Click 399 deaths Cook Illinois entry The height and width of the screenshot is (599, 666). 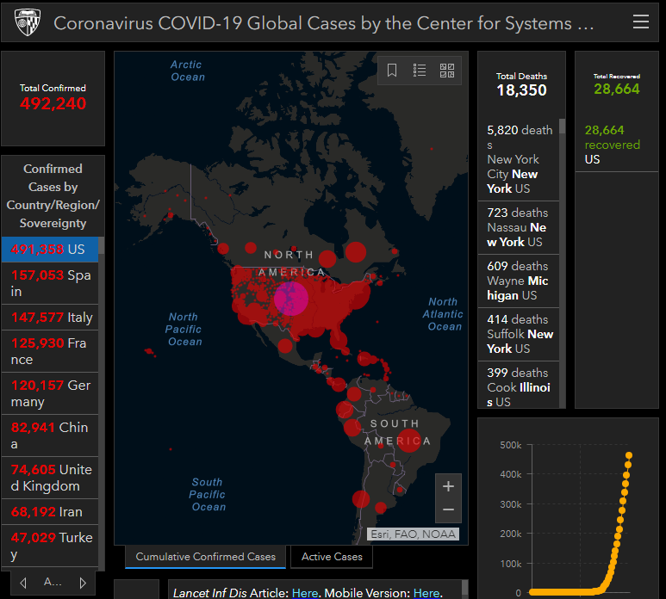click(x=519, y=386)
